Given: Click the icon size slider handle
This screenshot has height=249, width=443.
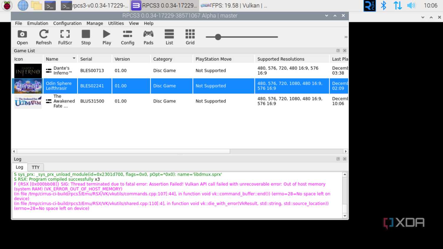Looking at the screenshot, I should pyautogui.click(x=218, y=37).
